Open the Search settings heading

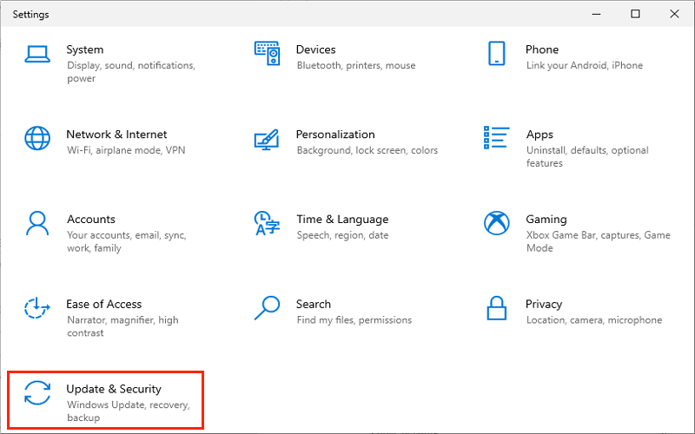tap(314, 305)
